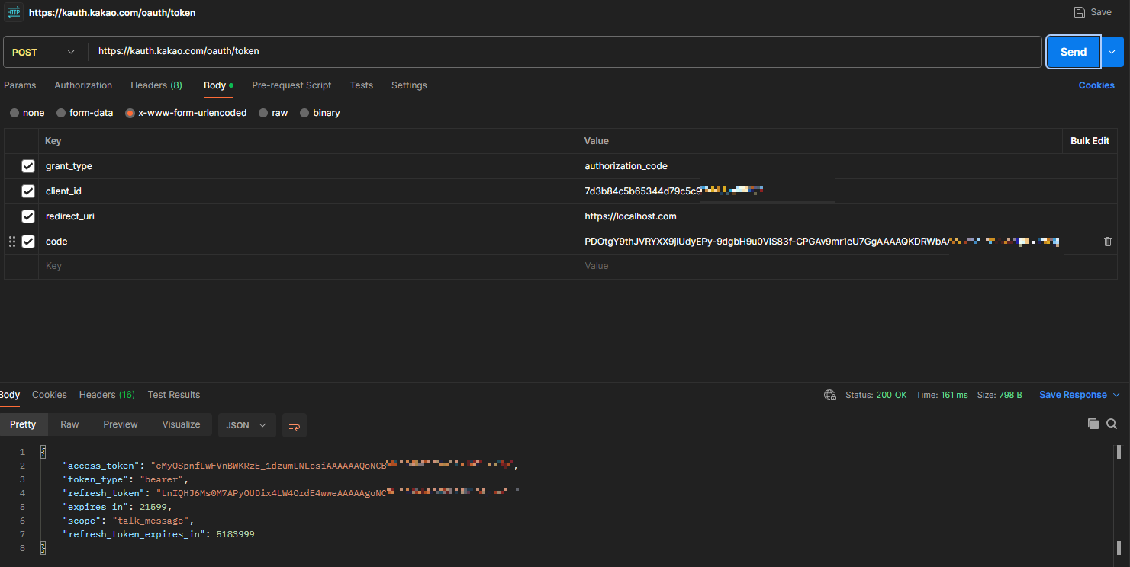Switch response view to Raw

pyautogui.click(x=69, y=424)
